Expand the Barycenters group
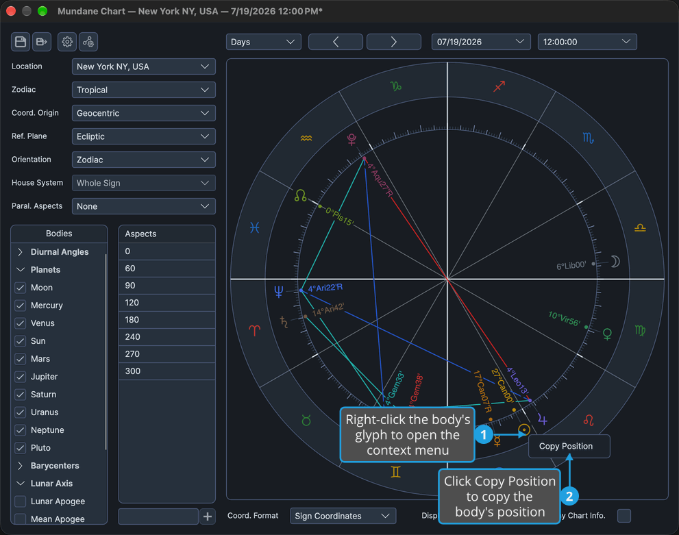 (x=20, y=466)
